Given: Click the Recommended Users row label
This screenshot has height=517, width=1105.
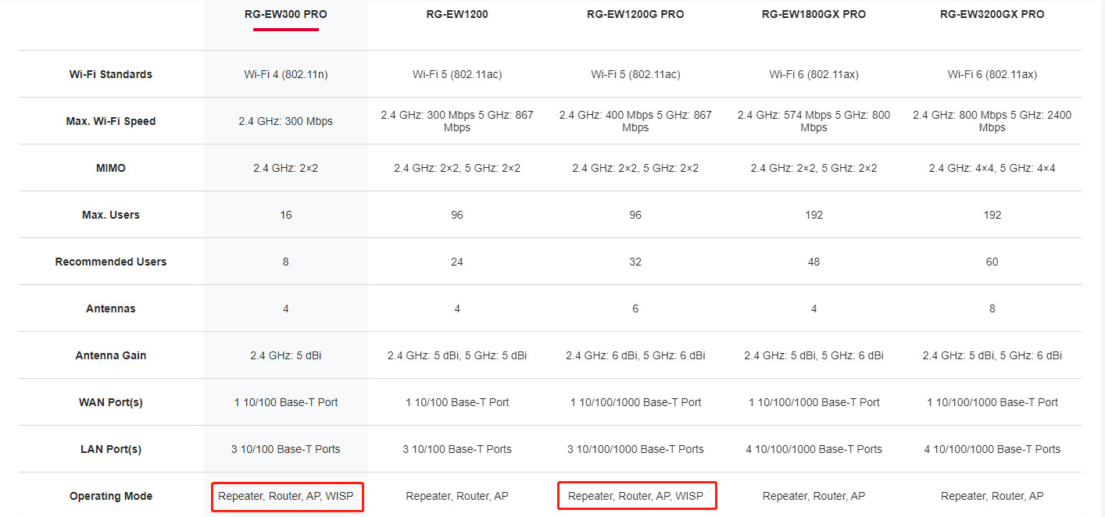Looking at the screenshot, I should (111, 262).
